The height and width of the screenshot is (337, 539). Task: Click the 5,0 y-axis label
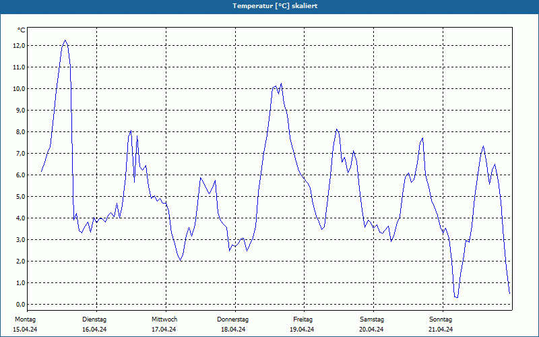pyautogui.click(x=20, y=196)
